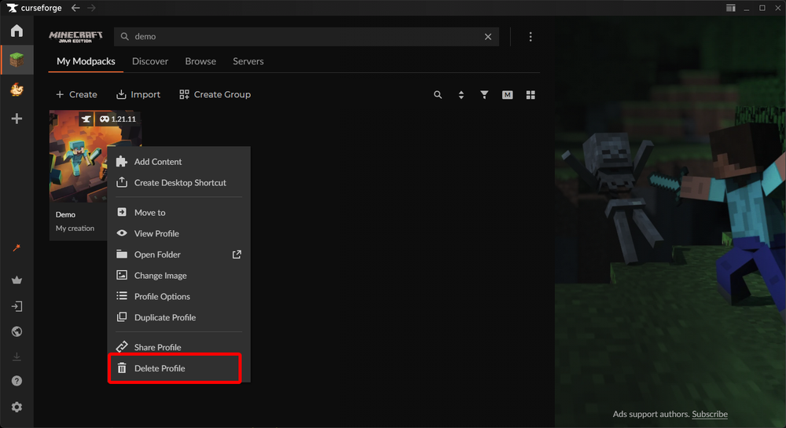Switch to grid view icon
This screenshot has width=786, height=428.
click(x=531, y=94)
